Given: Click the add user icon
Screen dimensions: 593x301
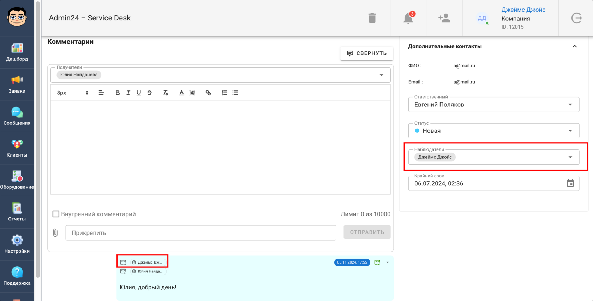Looking at the screenshot, I should pyautogui.click(x=444, y=18).
